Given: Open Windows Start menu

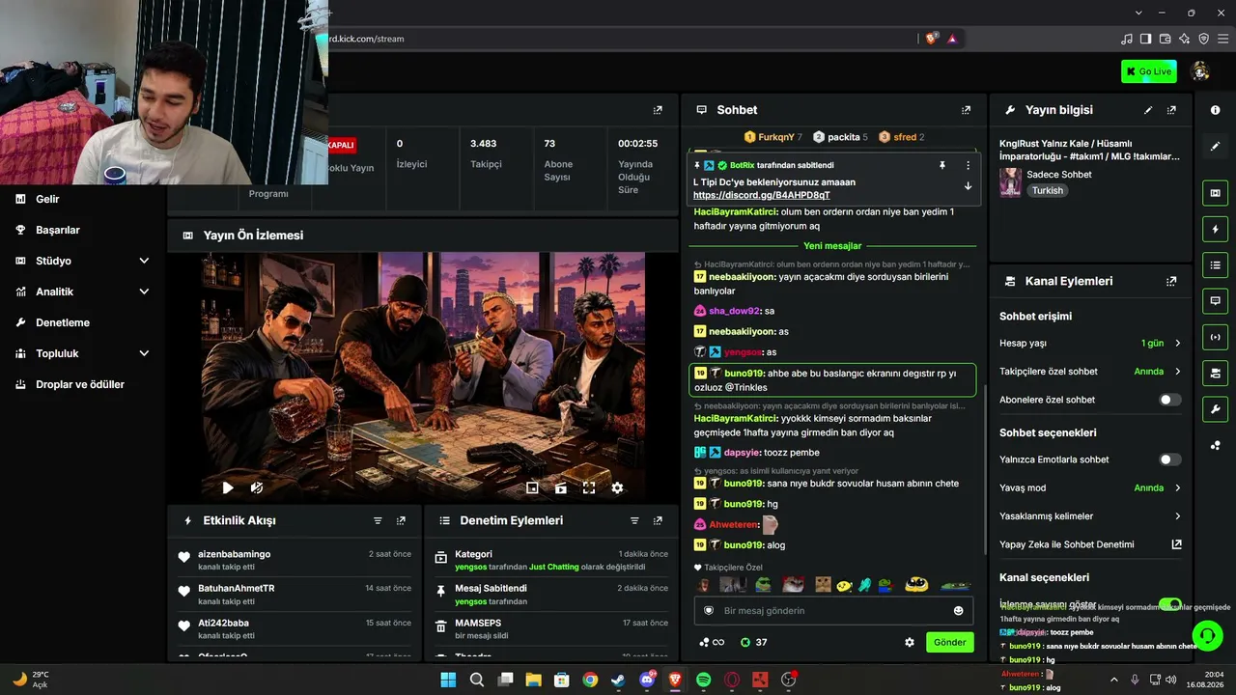Looking at the screenshot, I should [448, 680].
